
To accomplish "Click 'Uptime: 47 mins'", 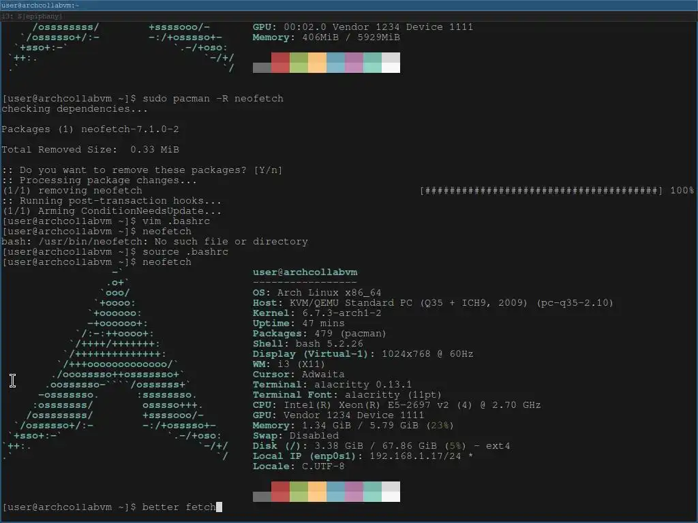I will [299, 323].
